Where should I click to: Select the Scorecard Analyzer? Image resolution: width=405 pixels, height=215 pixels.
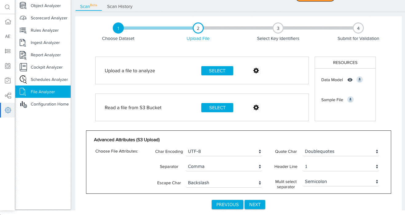[49, 18]
